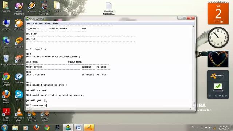Click the 'conn orcl/' command line
This screenshot has width=233, height=131.
(36, 105)
